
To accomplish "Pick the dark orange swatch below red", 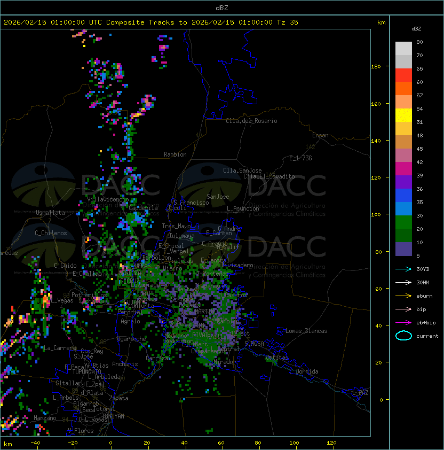I will 403,88.
